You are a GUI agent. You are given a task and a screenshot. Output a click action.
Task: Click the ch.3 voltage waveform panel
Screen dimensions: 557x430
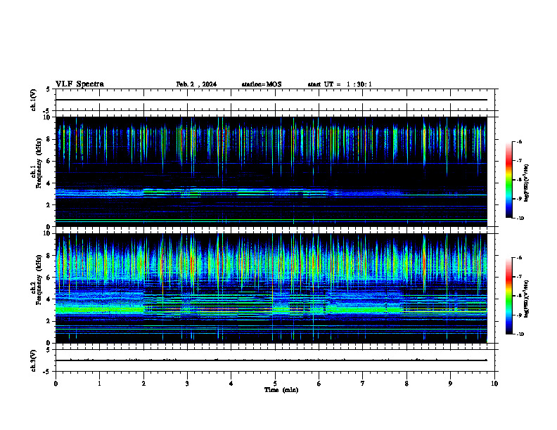(x=275, y=360)
